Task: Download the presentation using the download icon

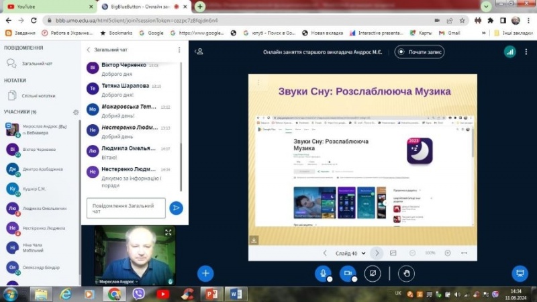Action: pyautogui.click(x=254, y=240)
